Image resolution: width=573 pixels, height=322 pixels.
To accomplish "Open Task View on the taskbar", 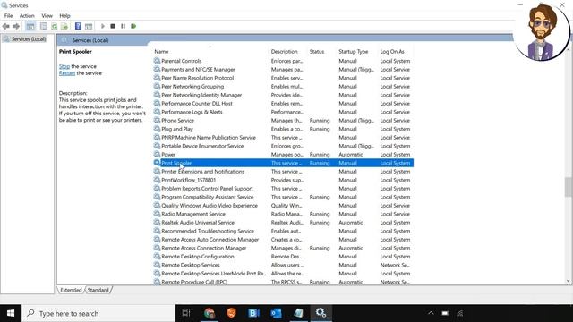I will click(186, 313).
